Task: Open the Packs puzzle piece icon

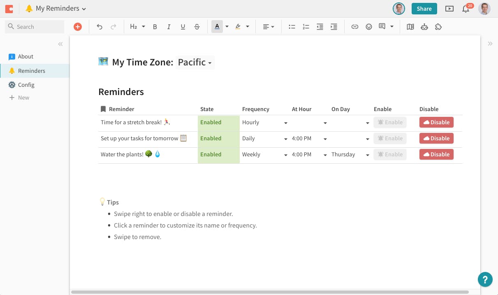Action: tap(438, 27)
